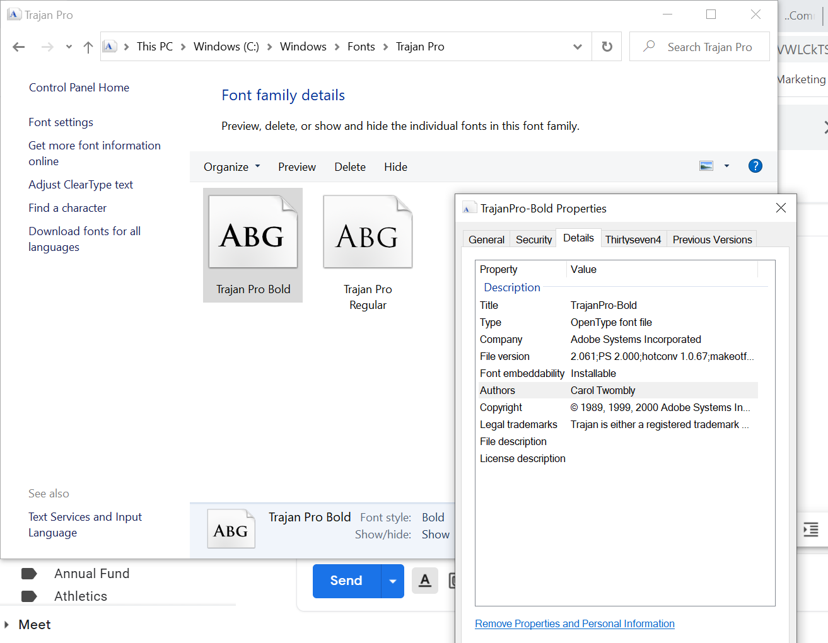The height and width of the screenshot is (643, 828).
Task: Click the indent icon at right edge
Action: coord(811,530)
